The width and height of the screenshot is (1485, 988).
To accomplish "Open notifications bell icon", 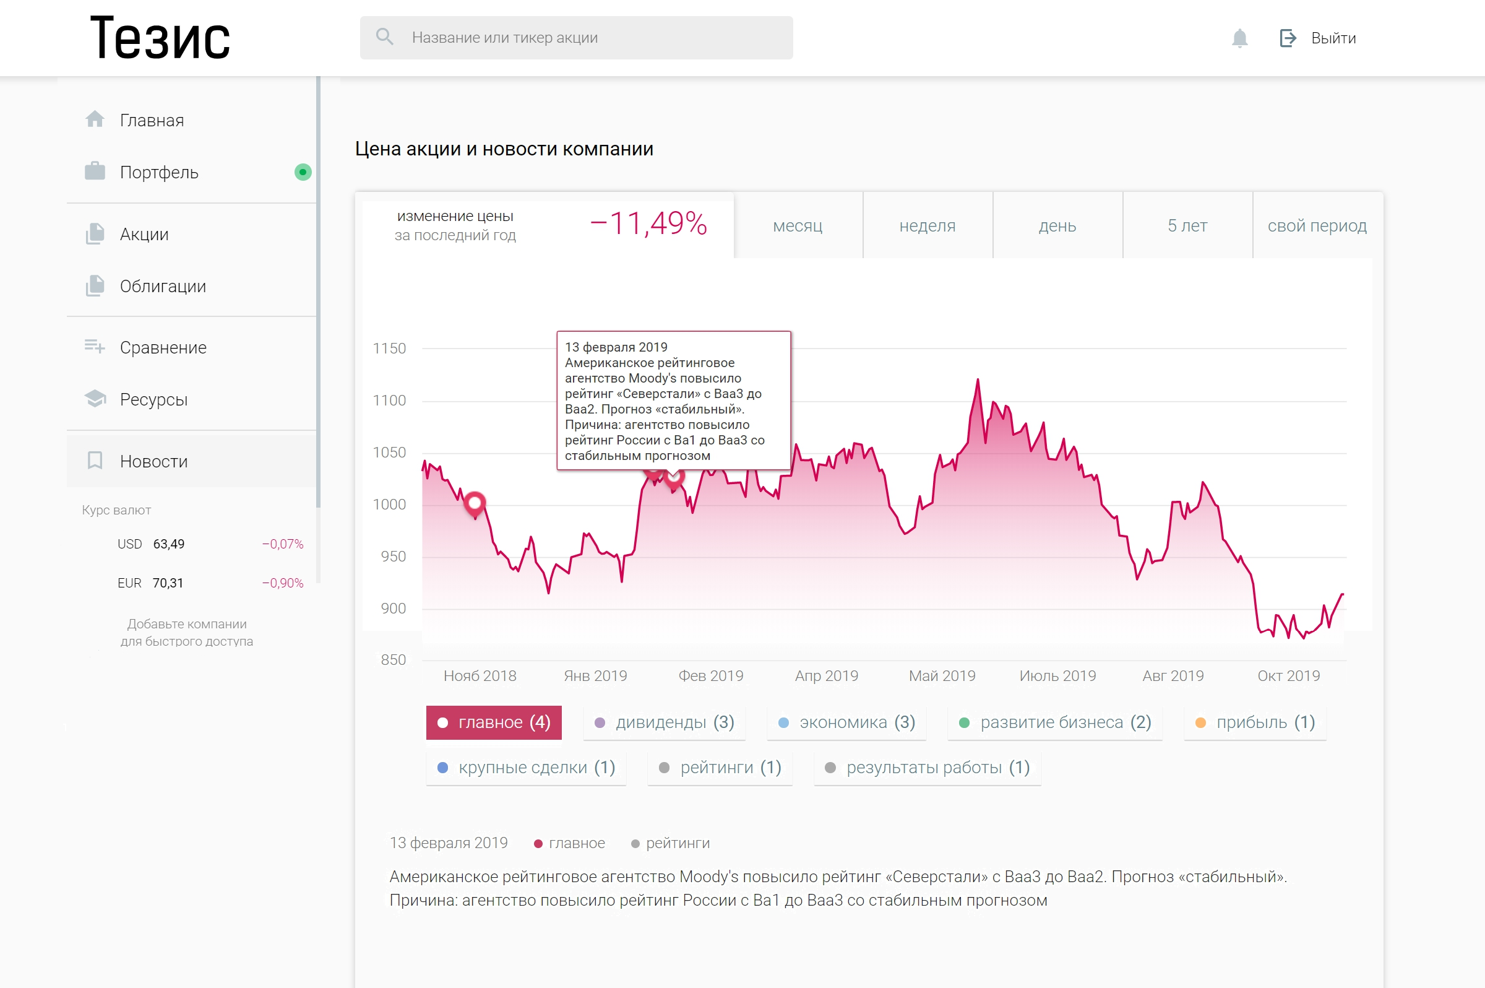I will [x=1239, y=38].
